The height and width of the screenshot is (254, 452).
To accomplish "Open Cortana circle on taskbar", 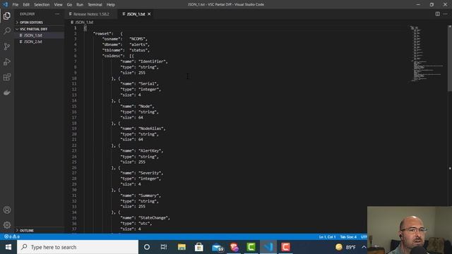I will pos(147,247).
